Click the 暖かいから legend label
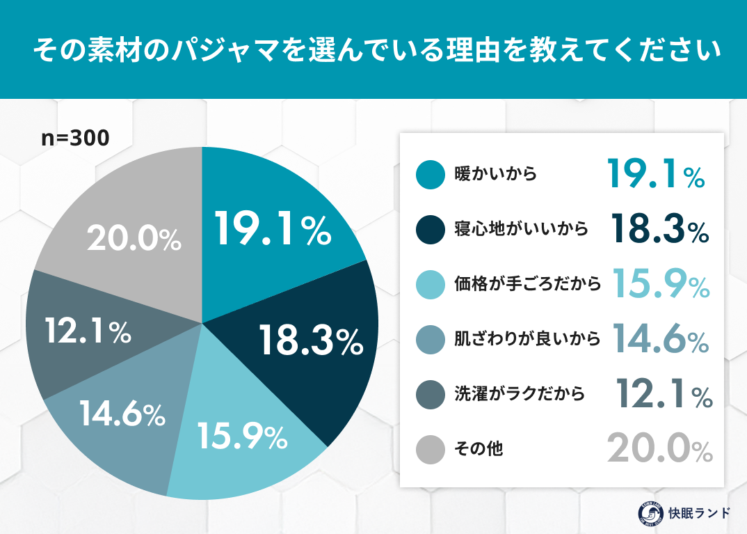The image size is (747, 534). click(x=495, y=174)
